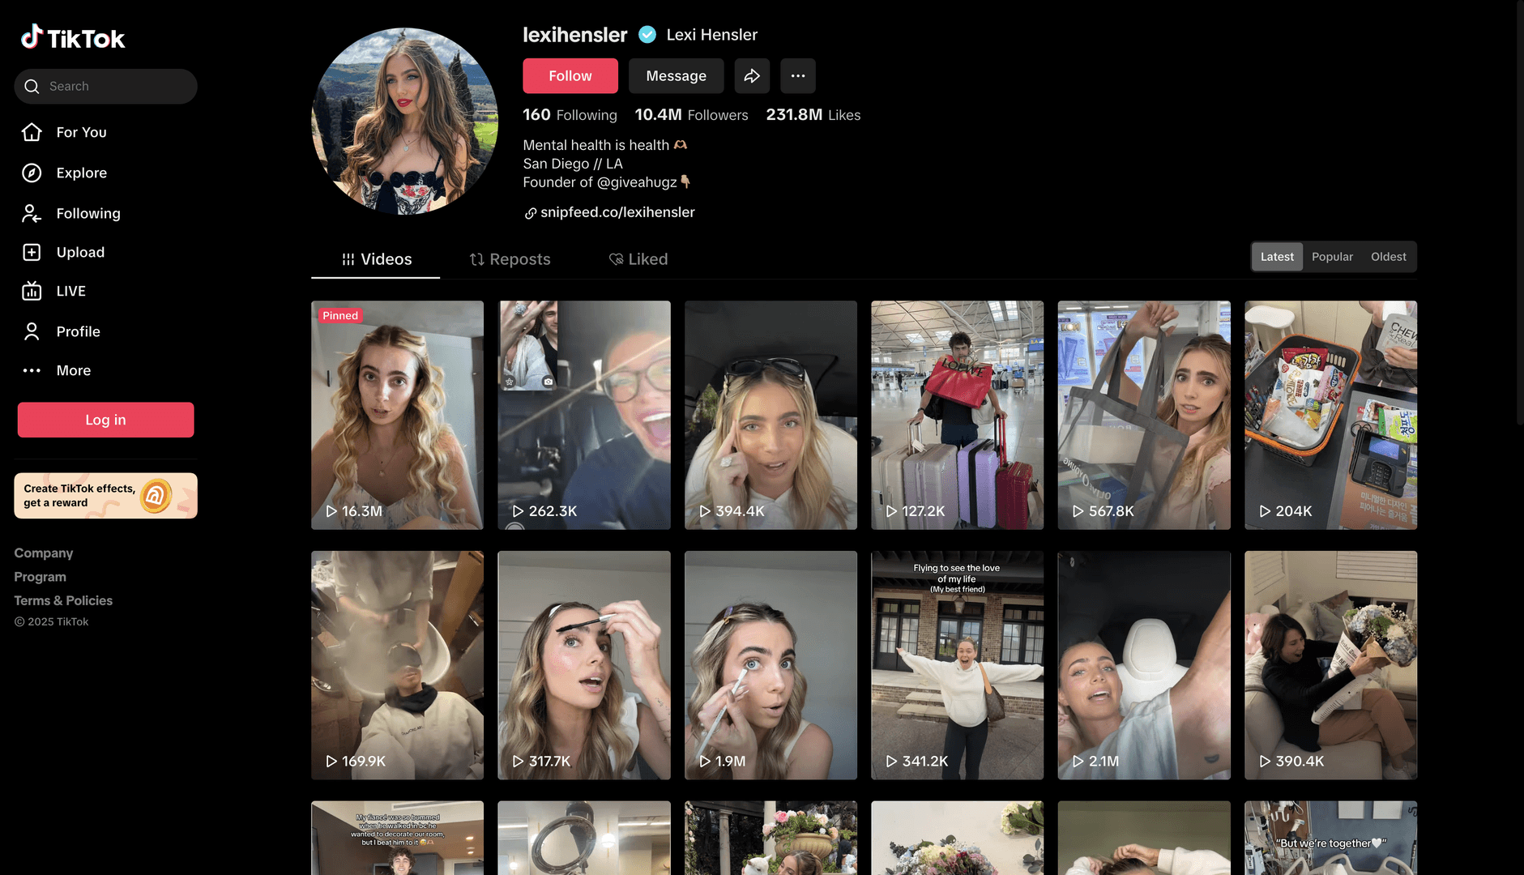Expand the Terms & Policies section

click(63, 600)
